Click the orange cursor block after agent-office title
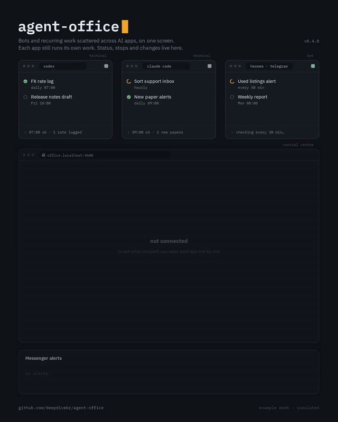Viewport: 338px width, 422px height. coord(125,27)
